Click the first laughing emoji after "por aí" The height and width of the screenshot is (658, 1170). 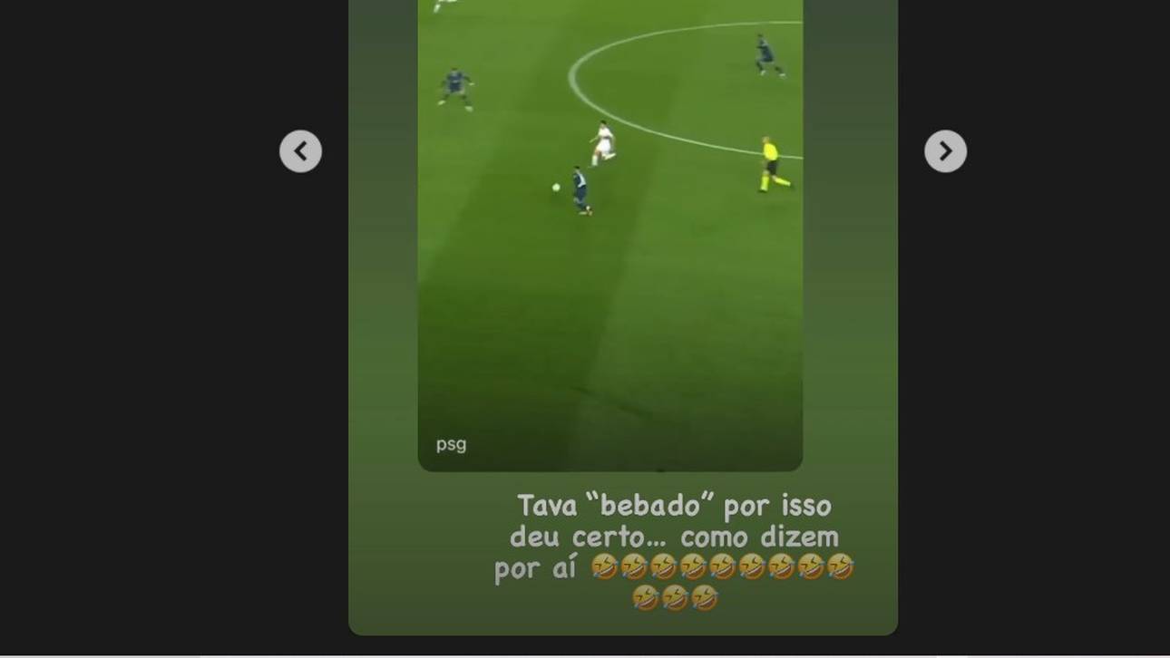click(x=604, y=567)
